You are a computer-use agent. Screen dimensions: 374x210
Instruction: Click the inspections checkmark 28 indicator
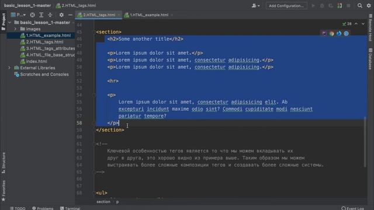point(347,24)
